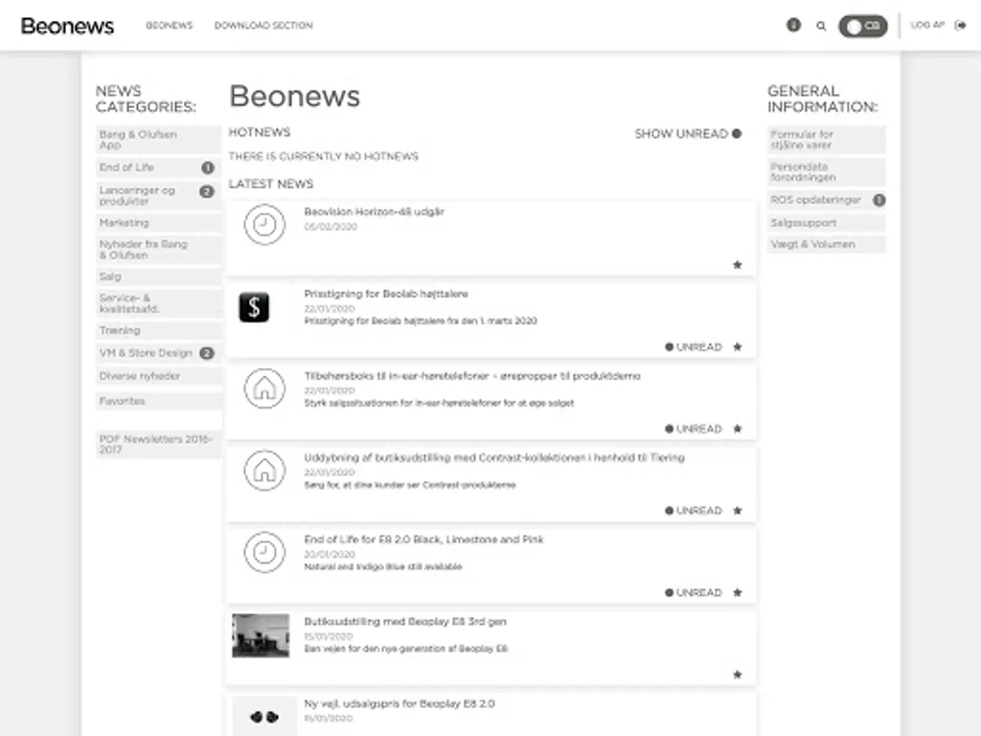Click Lanceringer og produkter count badge

207,191
